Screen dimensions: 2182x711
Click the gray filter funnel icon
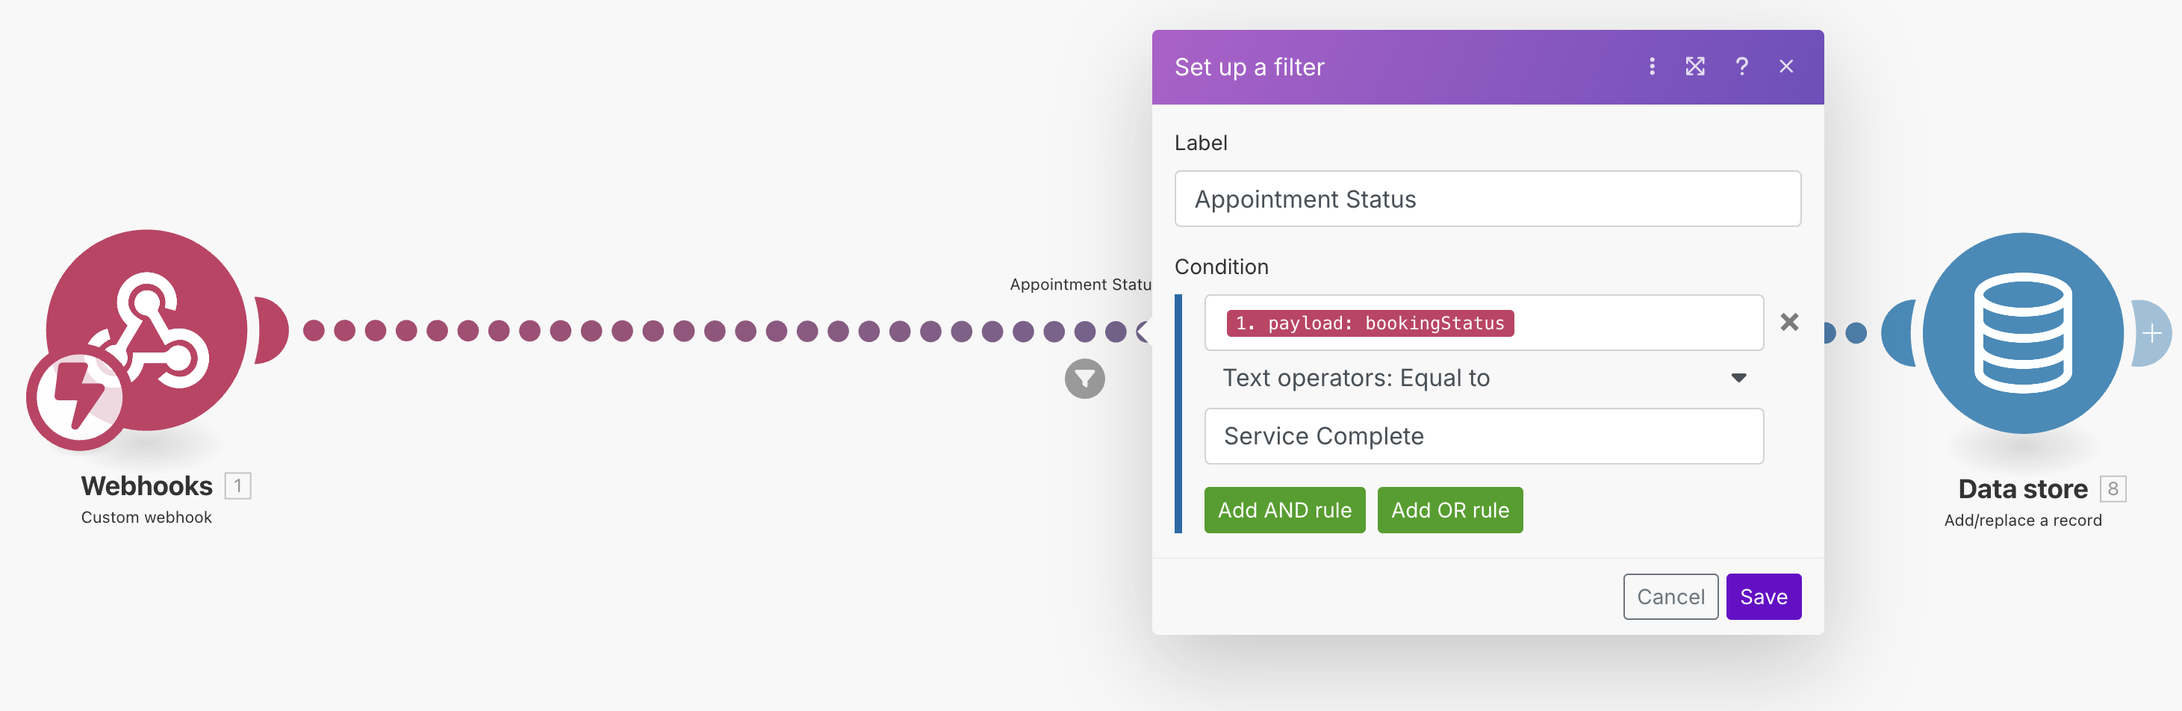1084,379
